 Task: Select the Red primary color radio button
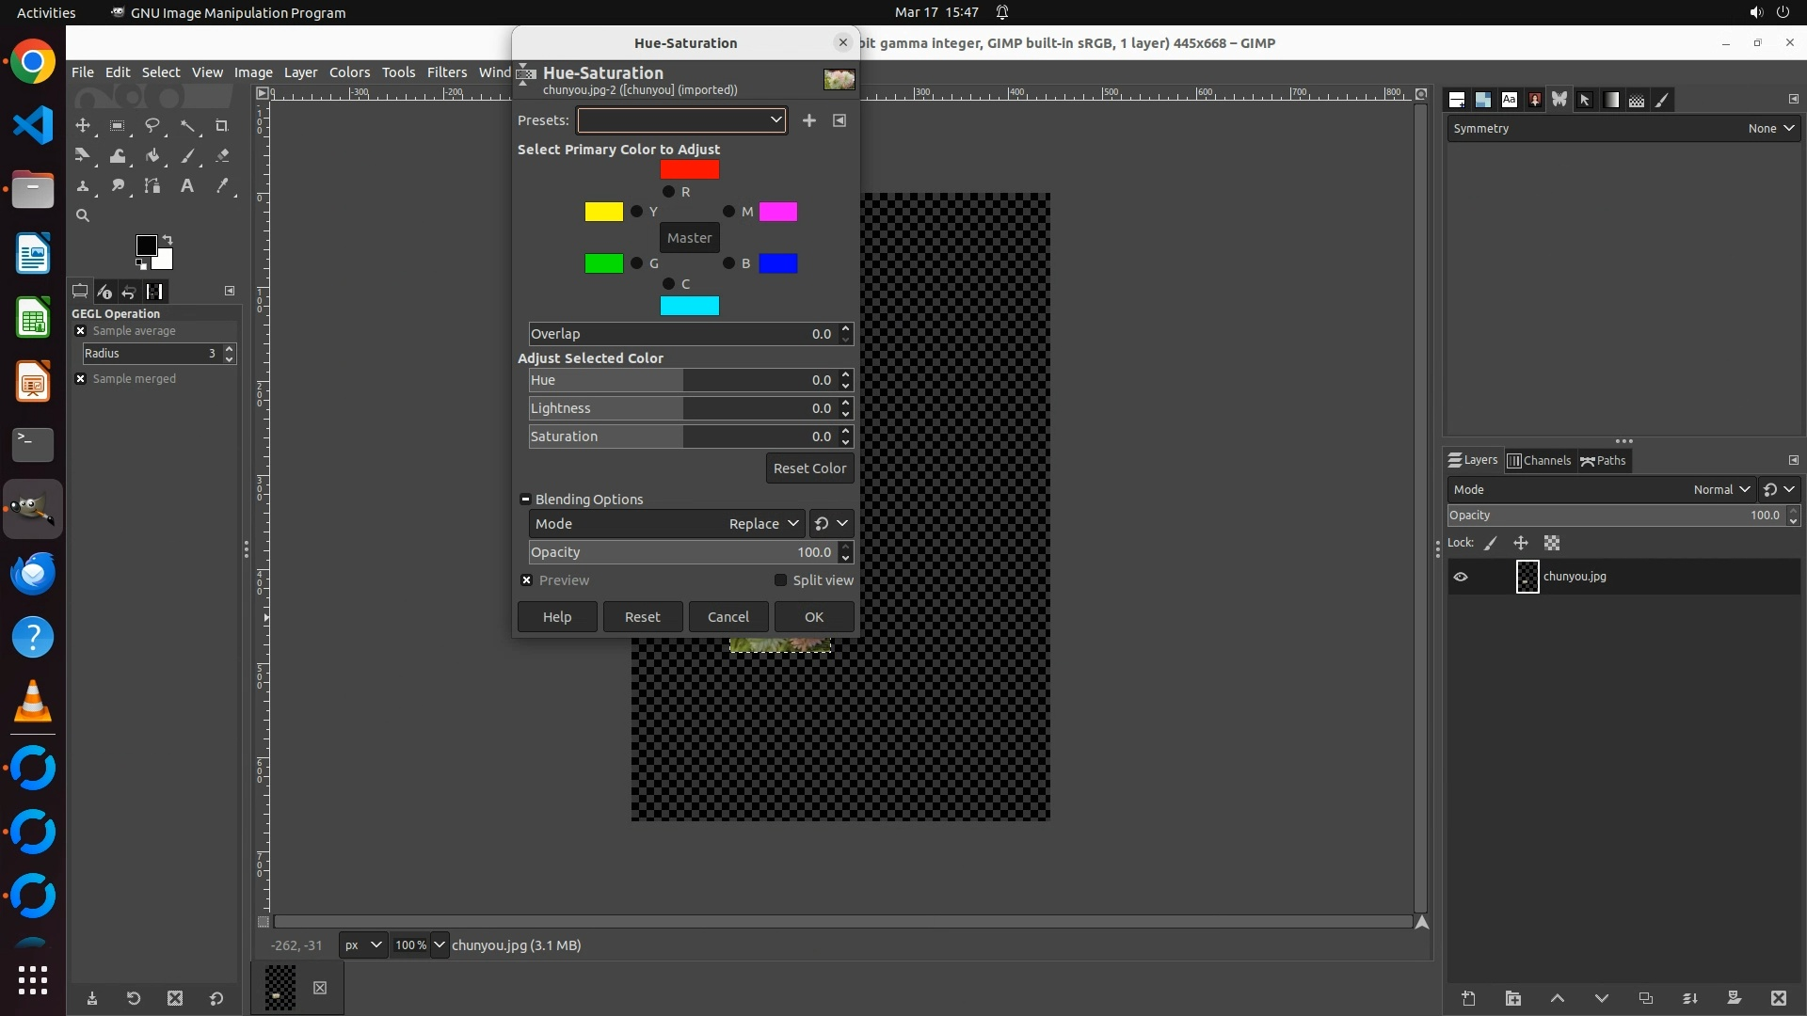click(x=668, y=192)
